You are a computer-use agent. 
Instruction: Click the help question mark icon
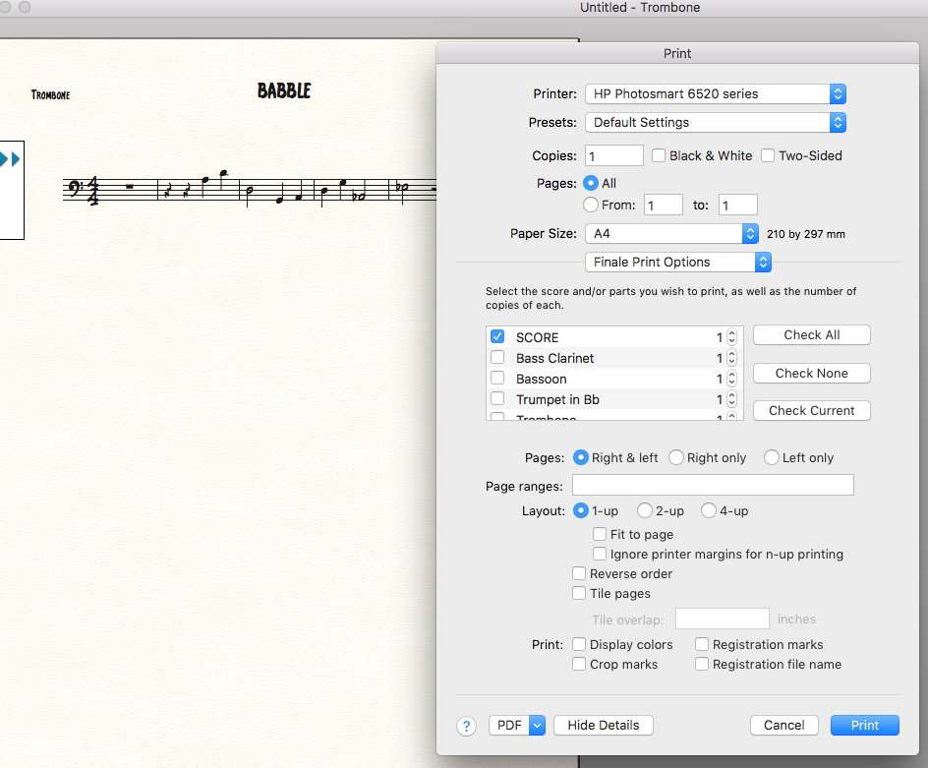466,726
